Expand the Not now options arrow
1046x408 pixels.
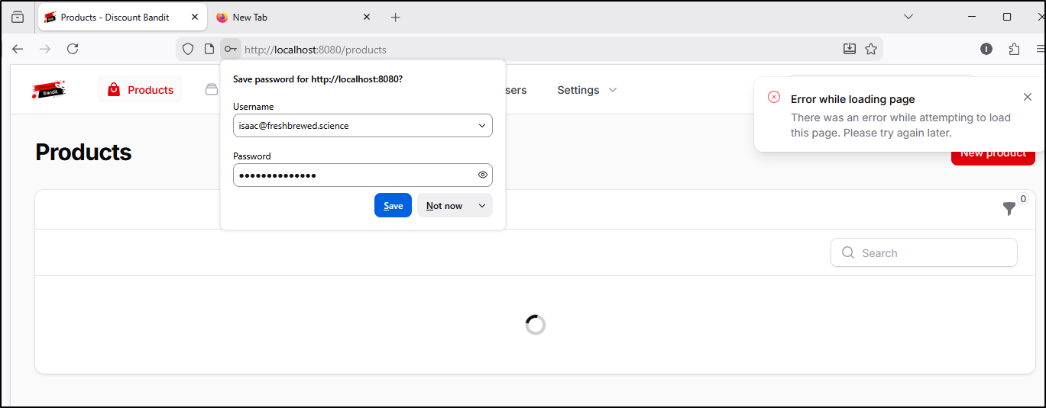click(482, 205)
